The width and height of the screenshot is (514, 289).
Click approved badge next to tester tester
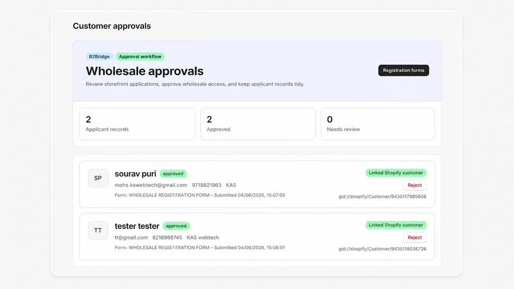[x=176, y=226]
